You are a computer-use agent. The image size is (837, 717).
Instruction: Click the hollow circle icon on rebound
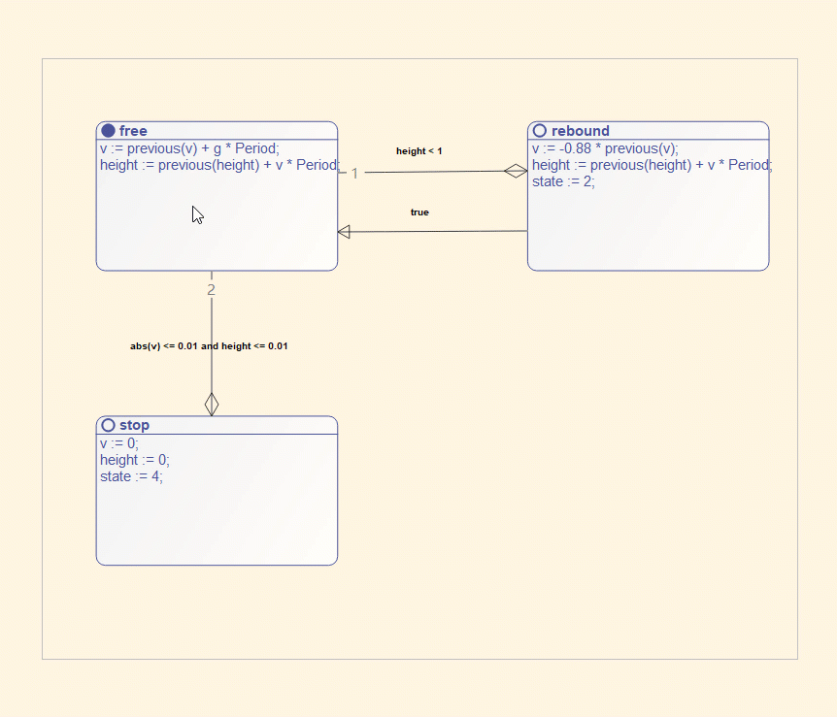click(x=540, y=131)
